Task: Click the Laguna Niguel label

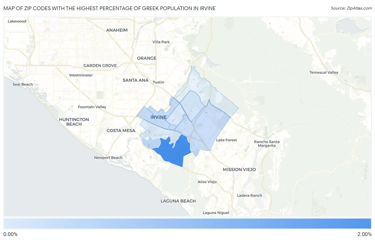Action: click(x=216, y=213)
